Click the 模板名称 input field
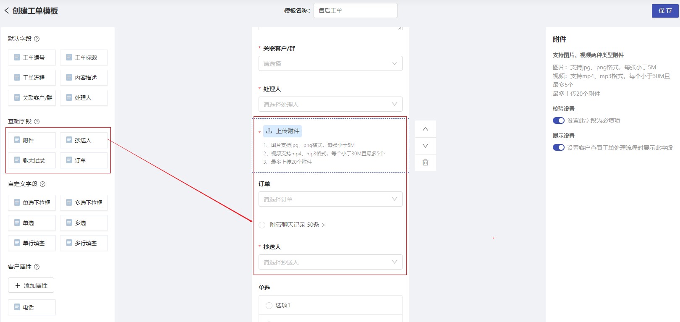 click(x=356, y=10)
